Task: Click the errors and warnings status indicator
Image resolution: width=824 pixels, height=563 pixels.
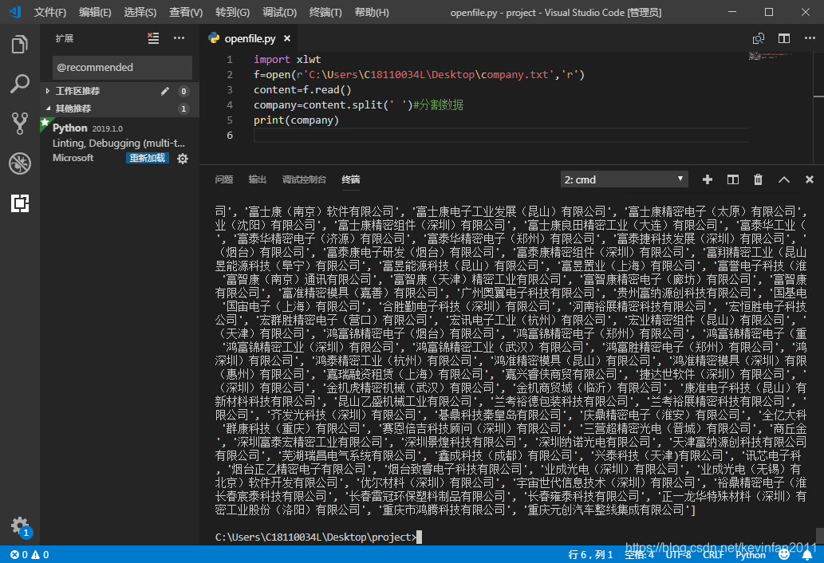Action: 30,554
